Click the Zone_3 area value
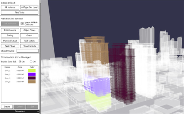 (x=21, y=78)
